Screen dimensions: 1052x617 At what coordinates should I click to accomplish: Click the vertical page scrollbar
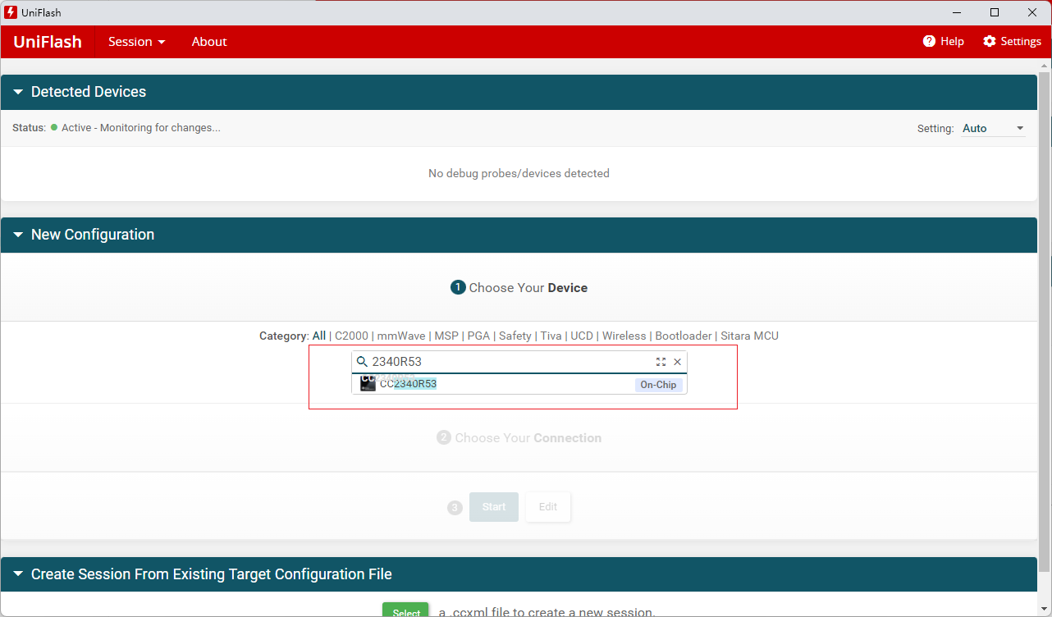[x=1045, y=322]
